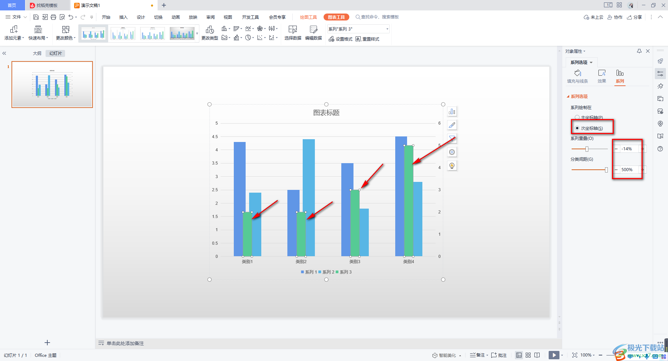Screen dimensions: 668x361
Task: Pin the Object Properties pane
Action: point(639,51)
